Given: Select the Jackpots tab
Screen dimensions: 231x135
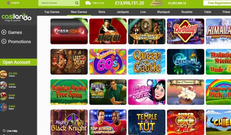Looking at the screenshot, I should pyautogui.click(x=123, y=12).
